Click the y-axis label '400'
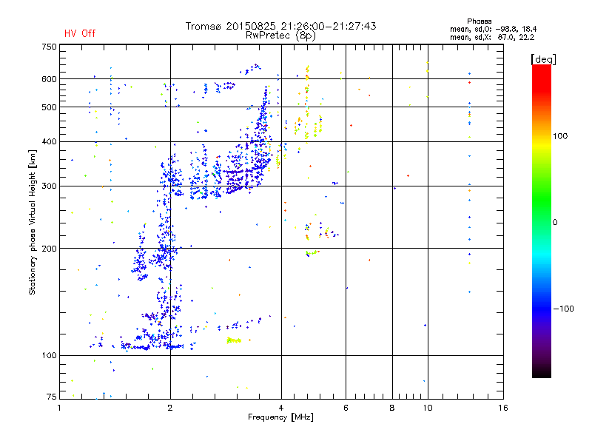The height and width of the screenshot is (444, 592). [x=49, y=142]
